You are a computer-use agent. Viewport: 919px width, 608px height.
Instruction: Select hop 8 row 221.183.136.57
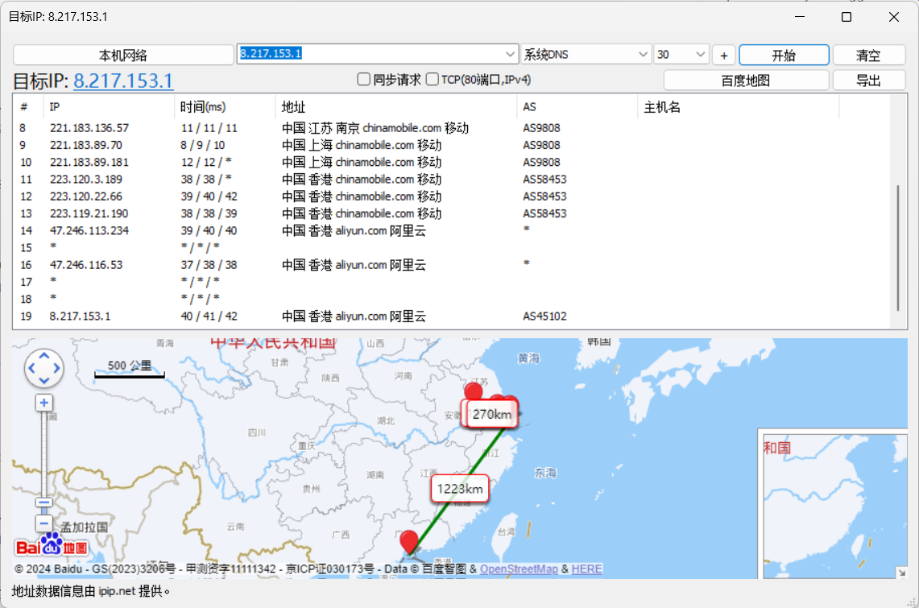coord(451,128)
